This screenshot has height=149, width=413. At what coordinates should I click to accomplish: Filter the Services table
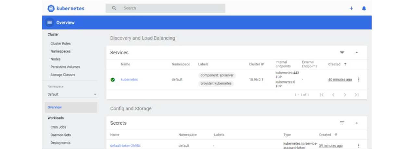pos(342,53)
